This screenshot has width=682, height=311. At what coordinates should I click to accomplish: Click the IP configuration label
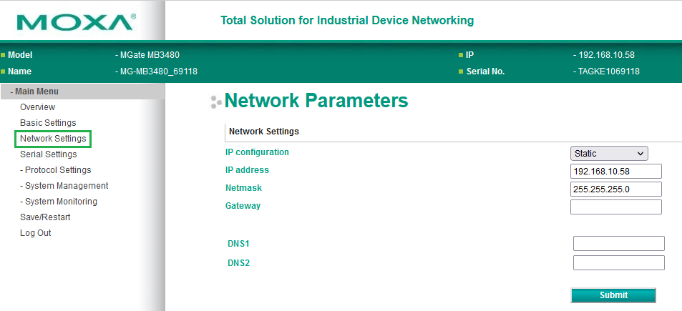(x=257, y=152)
